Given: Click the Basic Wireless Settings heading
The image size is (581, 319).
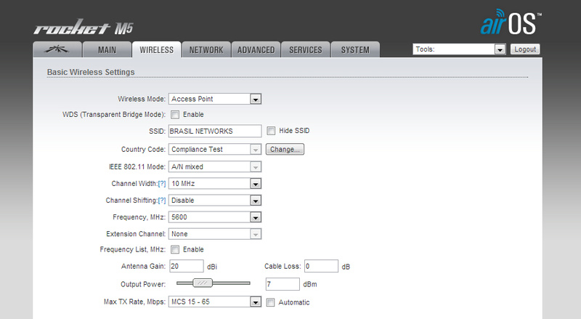Looking at the screenshot, I should point(91,72).
